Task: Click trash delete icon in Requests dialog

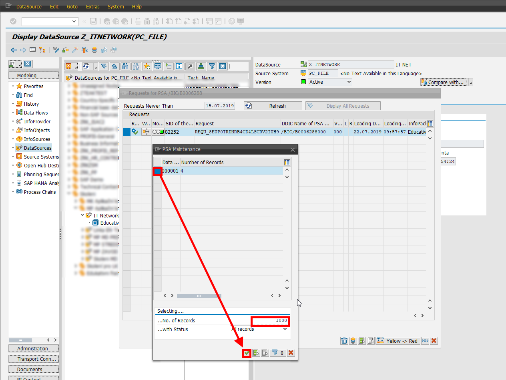Action: pos(344,341)
